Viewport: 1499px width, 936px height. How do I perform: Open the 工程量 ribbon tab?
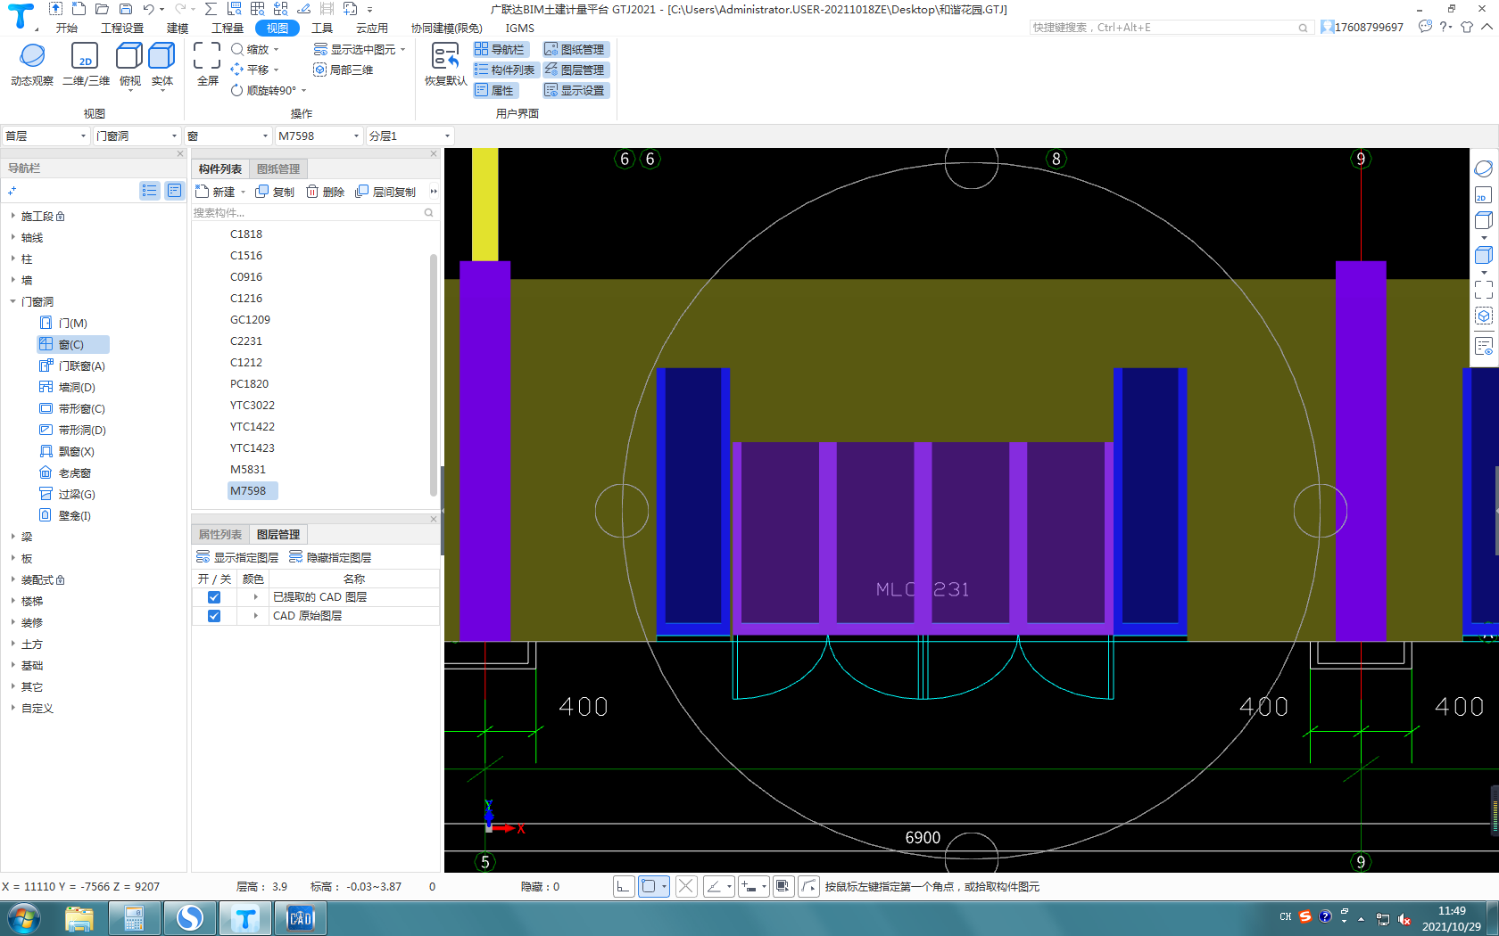[228, 28]
